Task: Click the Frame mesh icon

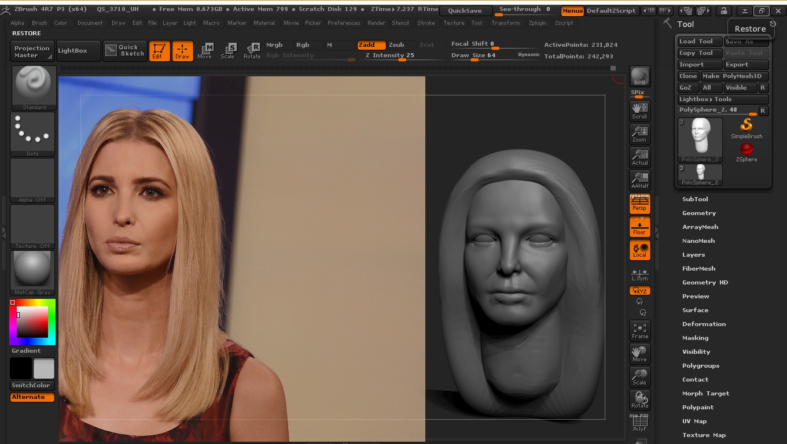Action: click(639, 330)
